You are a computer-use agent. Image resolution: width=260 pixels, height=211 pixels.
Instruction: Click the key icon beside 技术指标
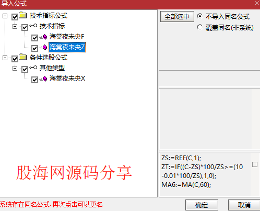click(x=33, y=26)
